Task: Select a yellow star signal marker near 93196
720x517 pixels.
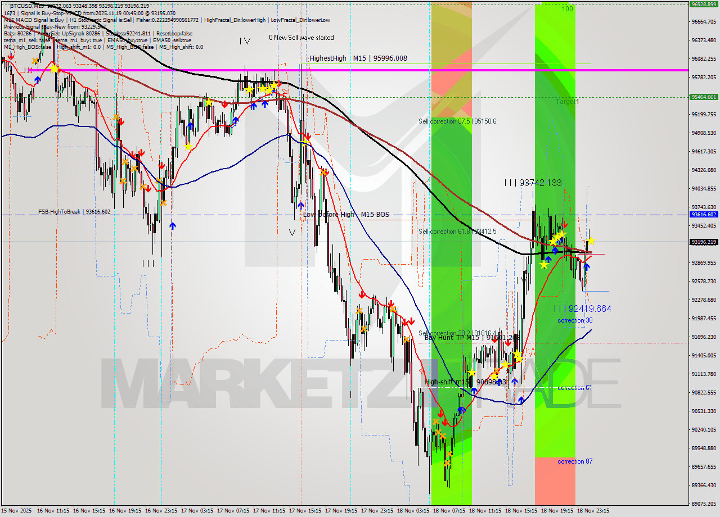Action: pyautogui.click(x=591, y=241)
